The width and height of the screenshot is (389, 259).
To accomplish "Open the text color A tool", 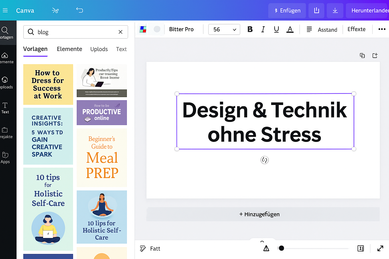I will [x=290, y=29].
